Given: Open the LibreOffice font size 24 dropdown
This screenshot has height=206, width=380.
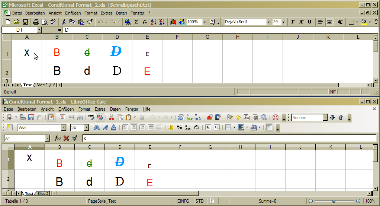Looking at the screenshot, I should (87, 127).
